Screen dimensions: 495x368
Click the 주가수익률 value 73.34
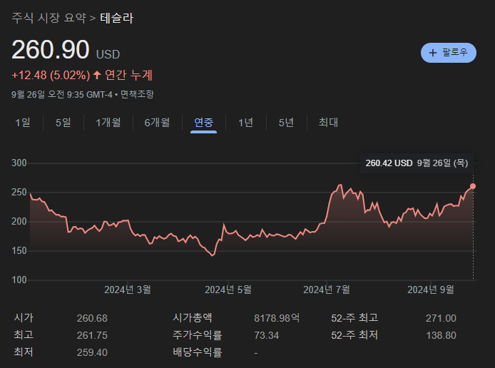tap(267, 335)
